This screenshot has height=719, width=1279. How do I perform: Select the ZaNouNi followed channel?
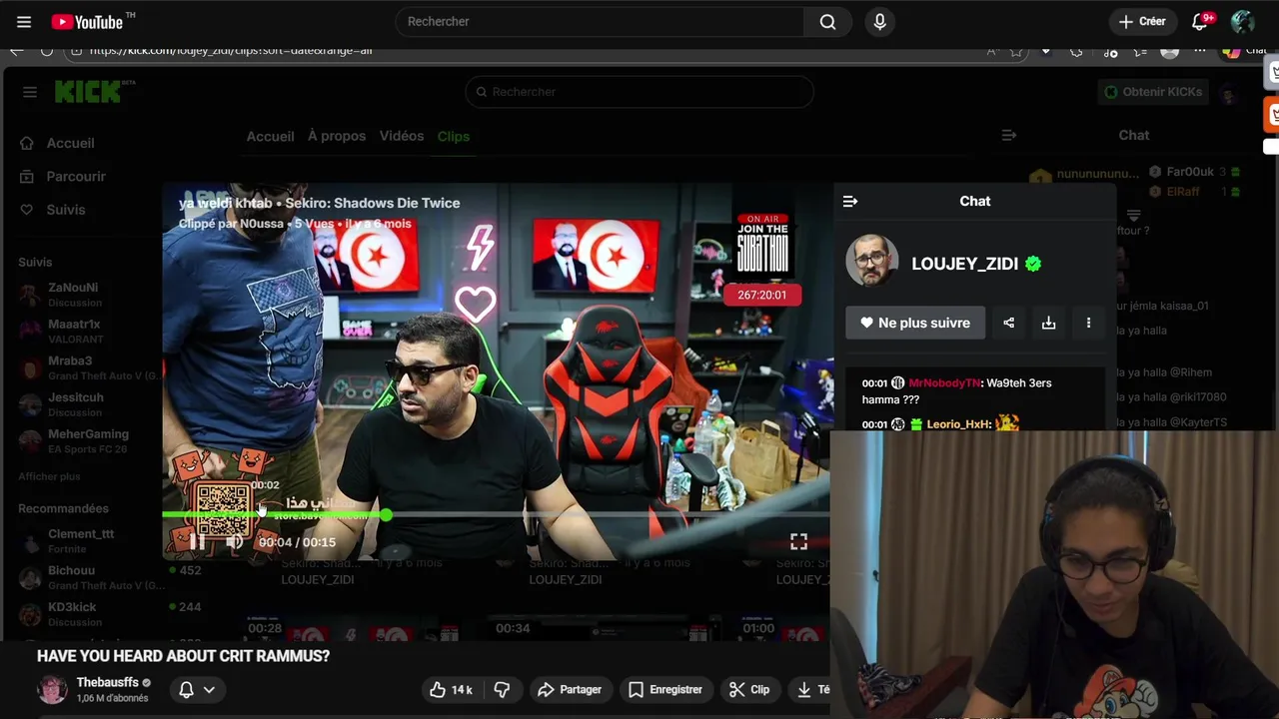click(86, 295)
